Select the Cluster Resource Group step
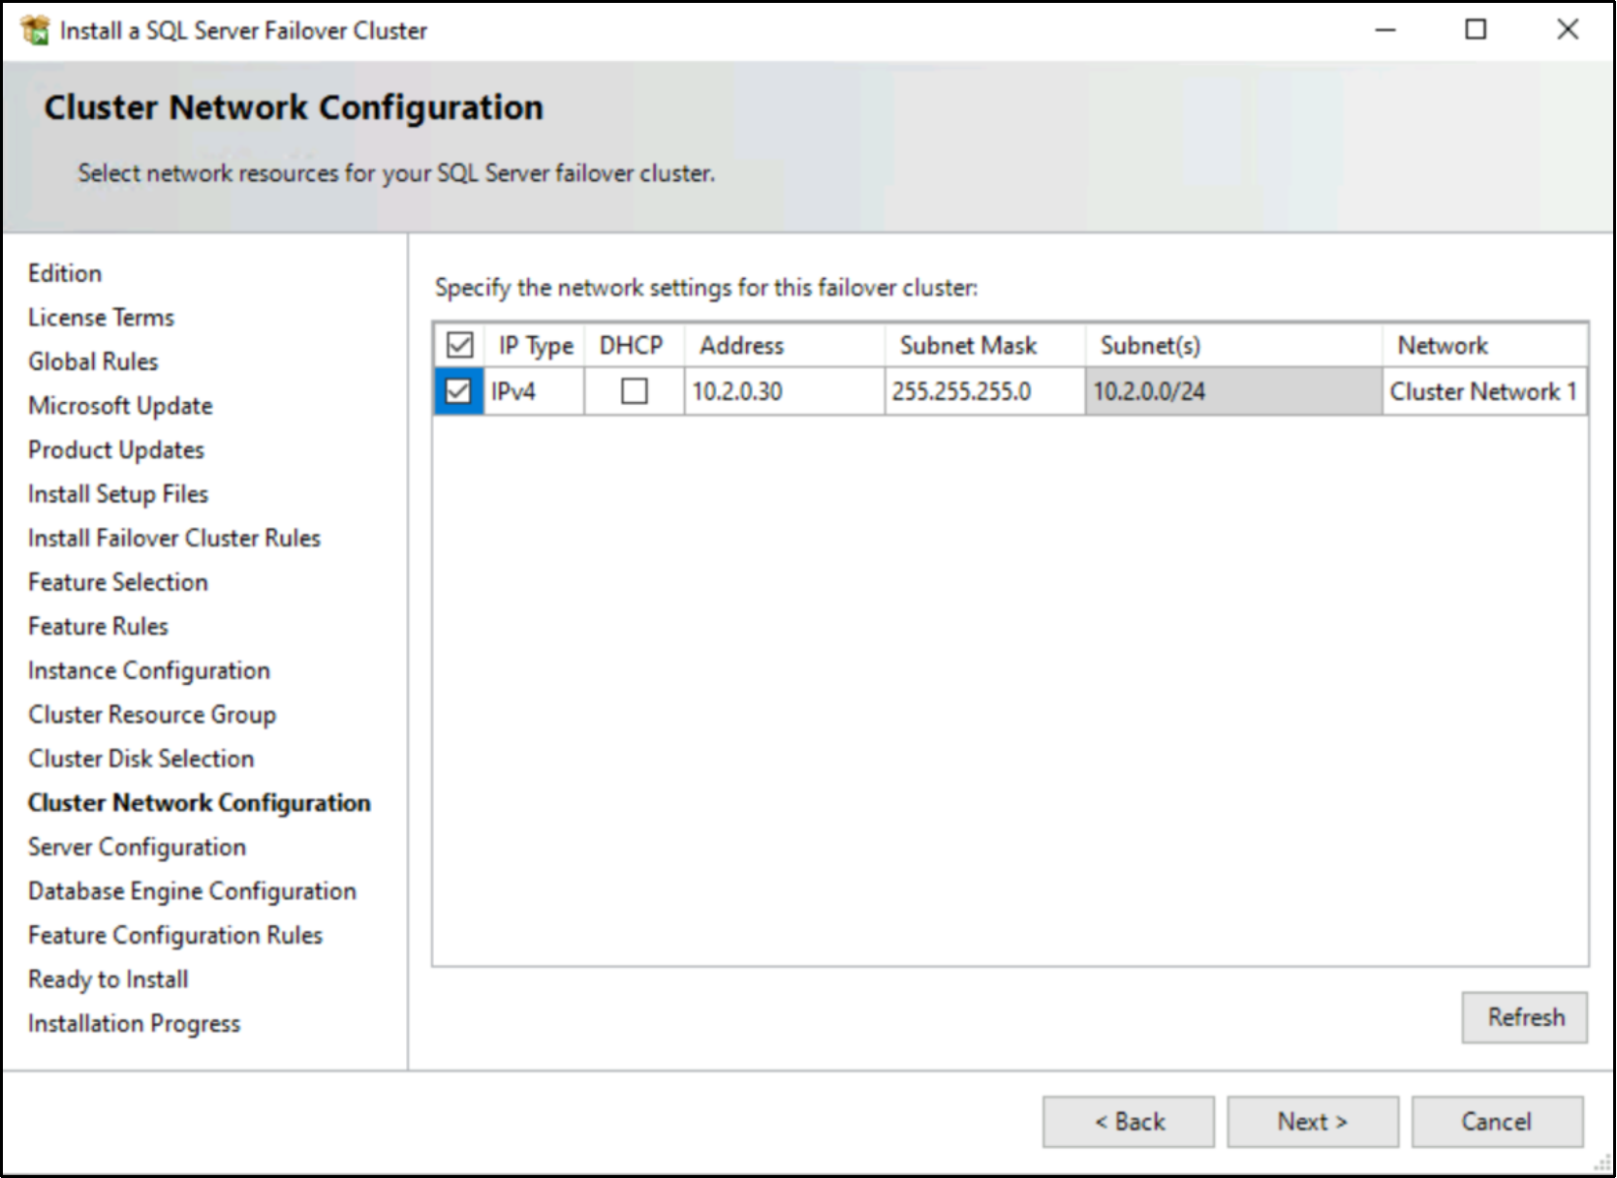Image resolution: width=1617 pixels, height=1178 pixels. pyautogui.click(x=152, y=714)
